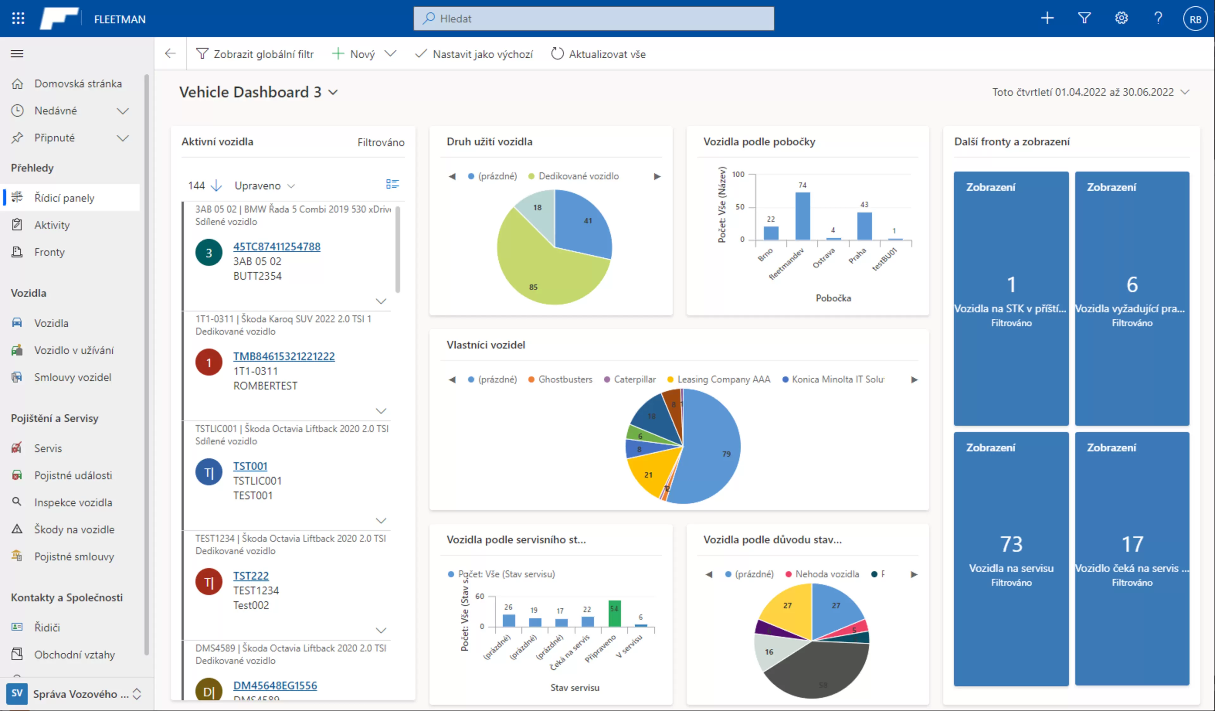Expand the Vehicle Dashboard 3 selector
1215x711 pixels.
click(333, 92)
